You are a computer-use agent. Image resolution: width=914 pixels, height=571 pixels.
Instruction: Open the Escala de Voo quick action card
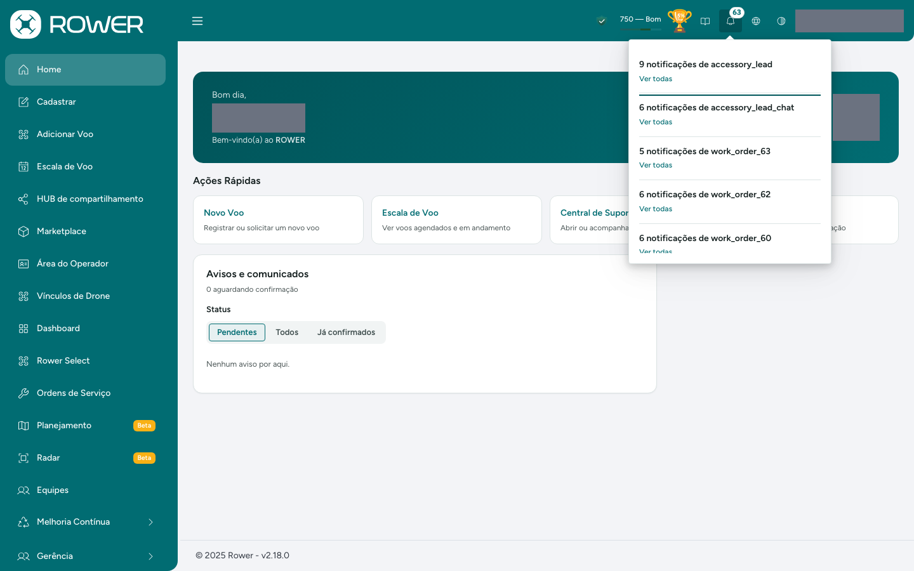click(456, 220)
